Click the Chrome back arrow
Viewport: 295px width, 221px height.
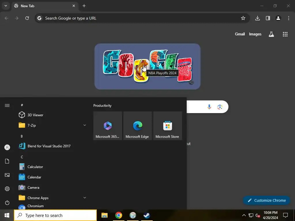point(7,18)
